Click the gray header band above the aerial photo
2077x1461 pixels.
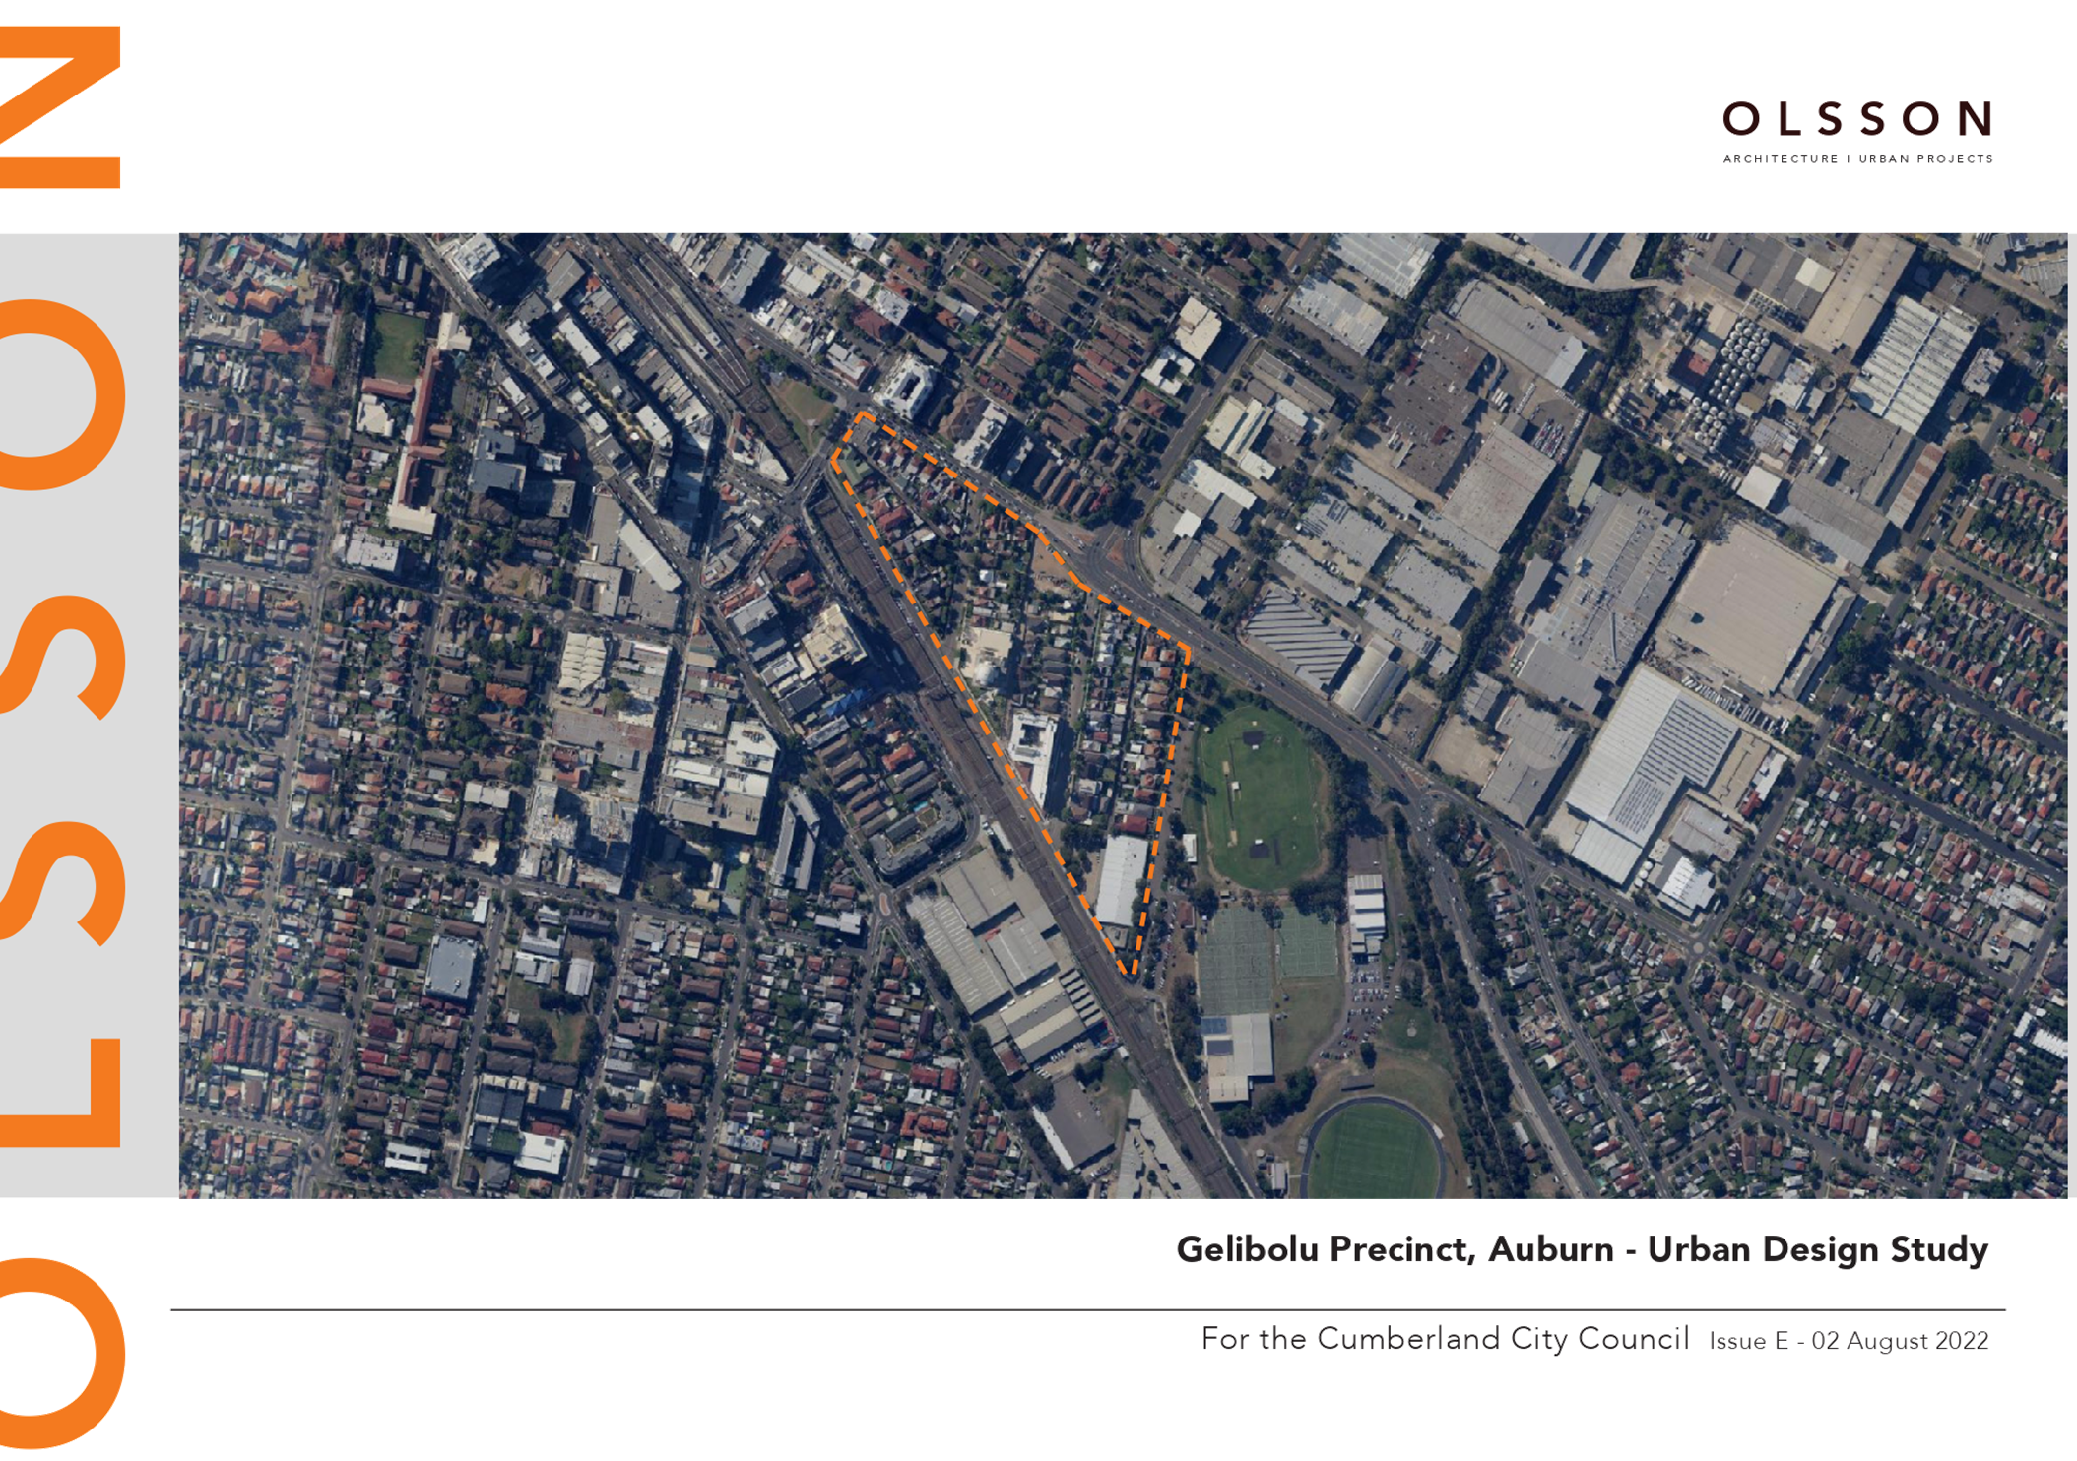coord(985,118)
